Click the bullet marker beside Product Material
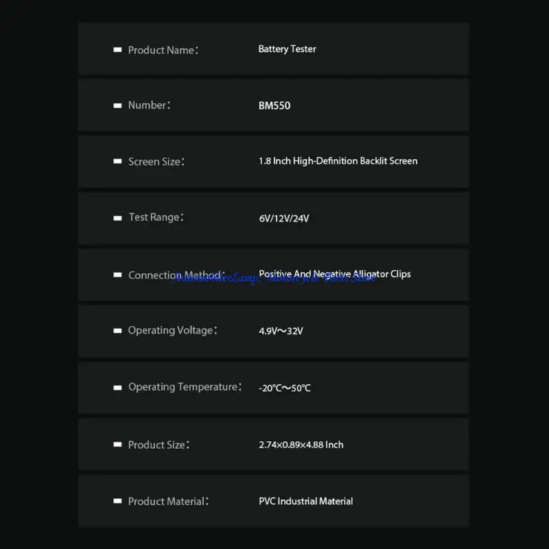This screenshot has height=549, width=549. [117, 502]
